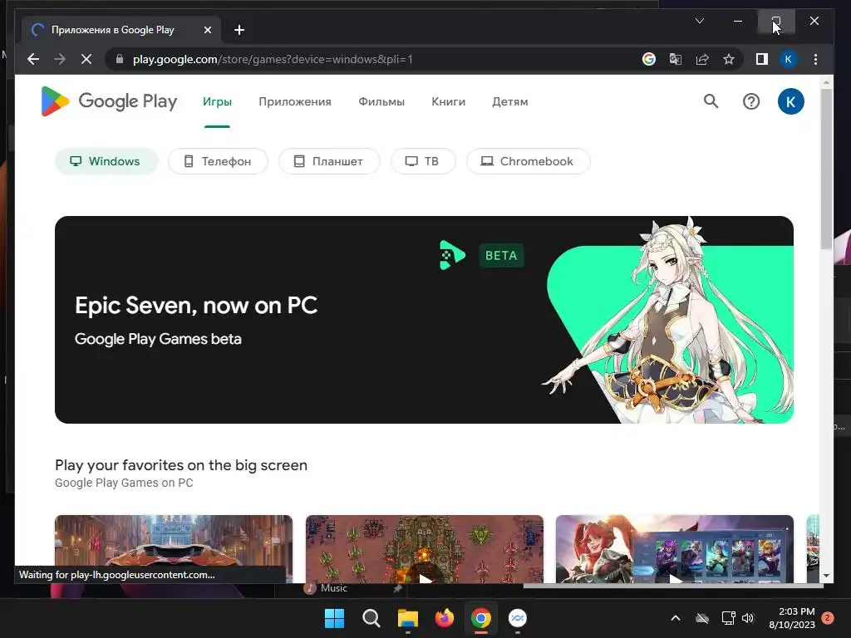Viewport: 851px width, 638px height.
Task: Switch to the Приложения tab
Action: coord(295,101)
